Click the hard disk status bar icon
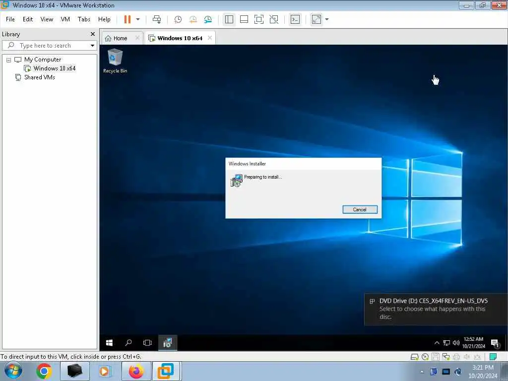The width and height of the screenshot is (508, 381). click(x=415, y=357)
